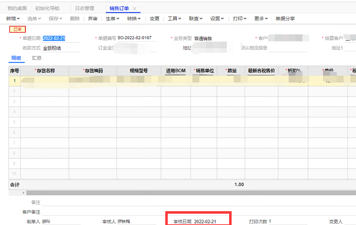The height and width of the screenshot is (225, 356).
Task: Switch to 我的桌面 tab
Action: tap(17, 8)
